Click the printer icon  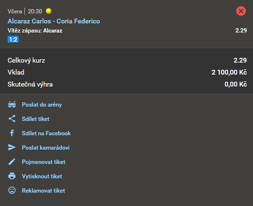pos(12,176)
